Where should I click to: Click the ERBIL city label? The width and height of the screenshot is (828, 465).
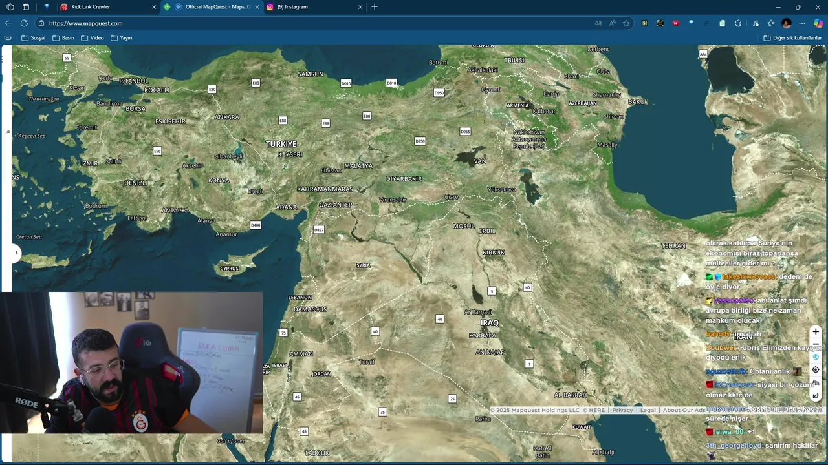pyautogui.click(x=487, y=231)
